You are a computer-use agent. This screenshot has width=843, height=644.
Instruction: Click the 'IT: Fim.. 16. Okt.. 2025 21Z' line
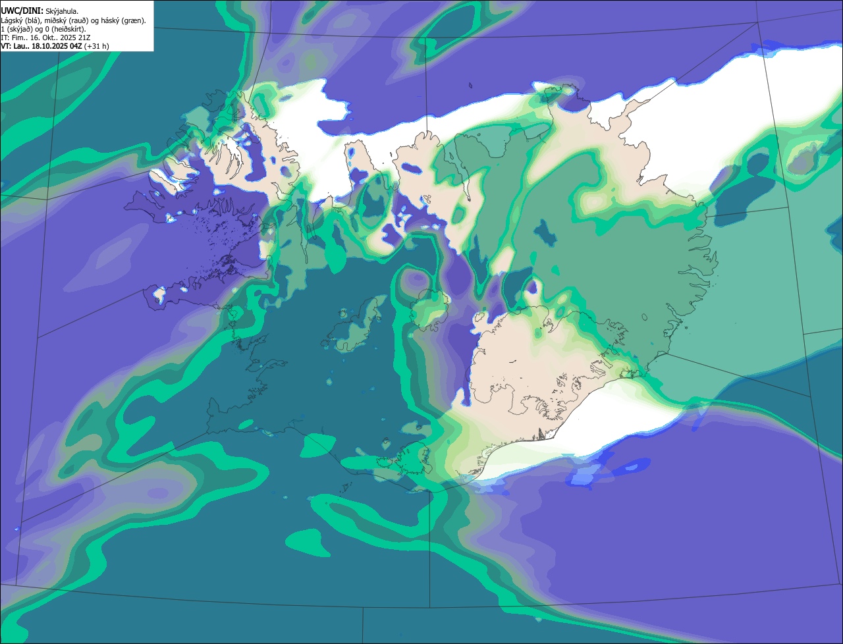click(x=45, y=38)
